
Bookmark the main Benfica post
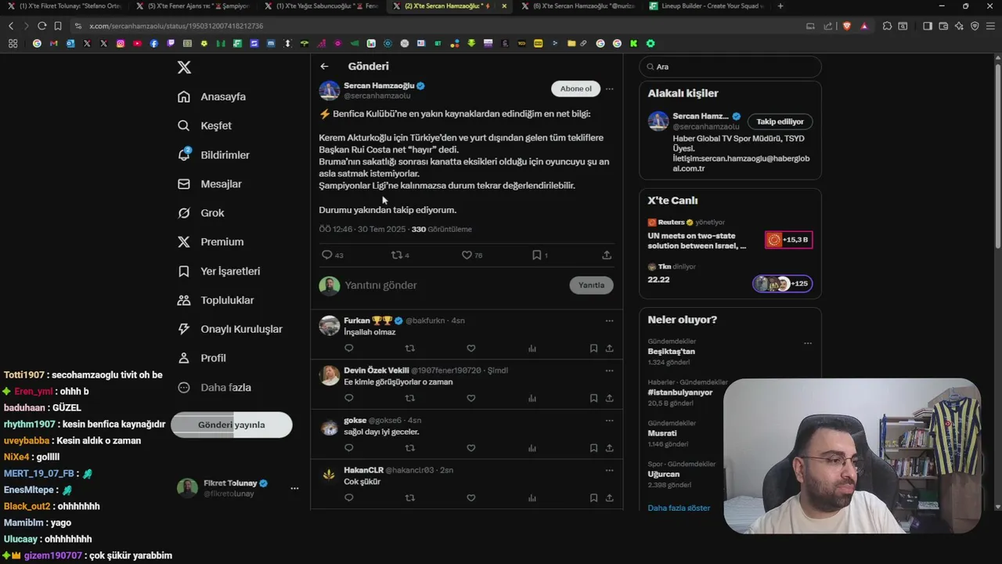[x=539, y=255]
